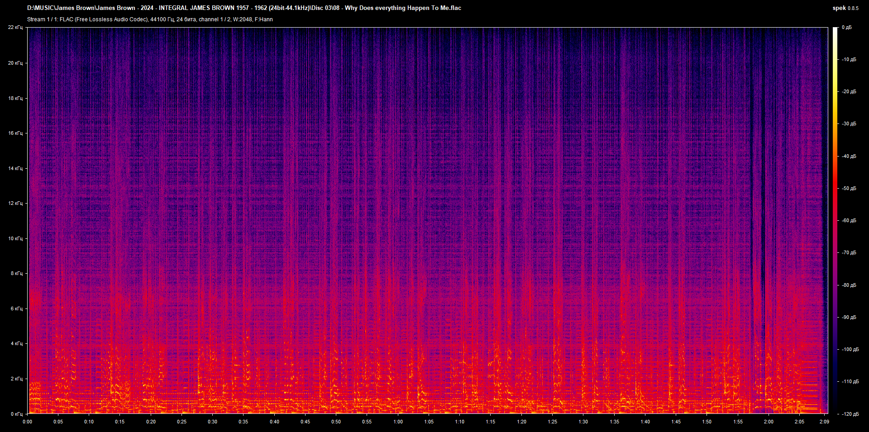869x432 pixels.
Task: Click the -20 дБ level scale label
Action: click(849, 92)
